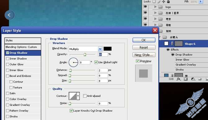208x120 pixels.
Task: Enable the Bevel and Emboss checkbox
Action: tap(7, 76)
